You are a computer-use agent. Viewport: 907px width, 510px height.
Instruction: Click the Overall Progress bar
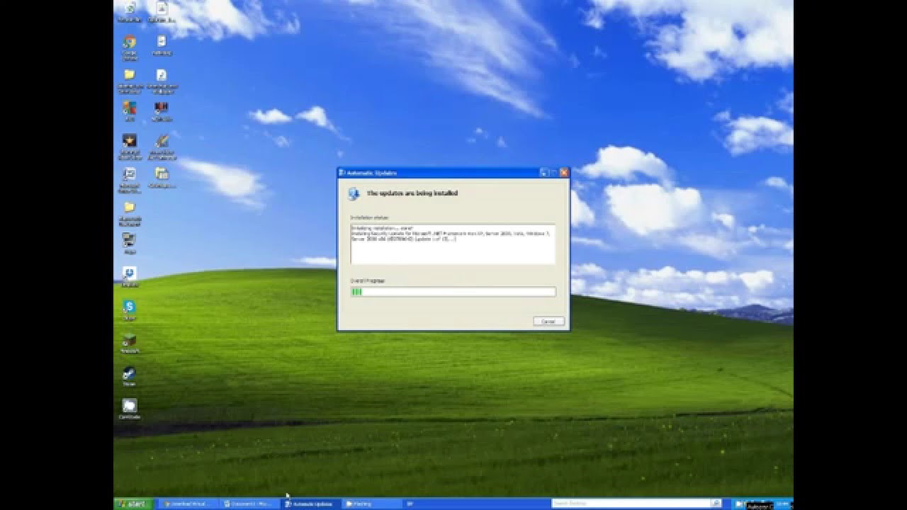pos(453,292)
